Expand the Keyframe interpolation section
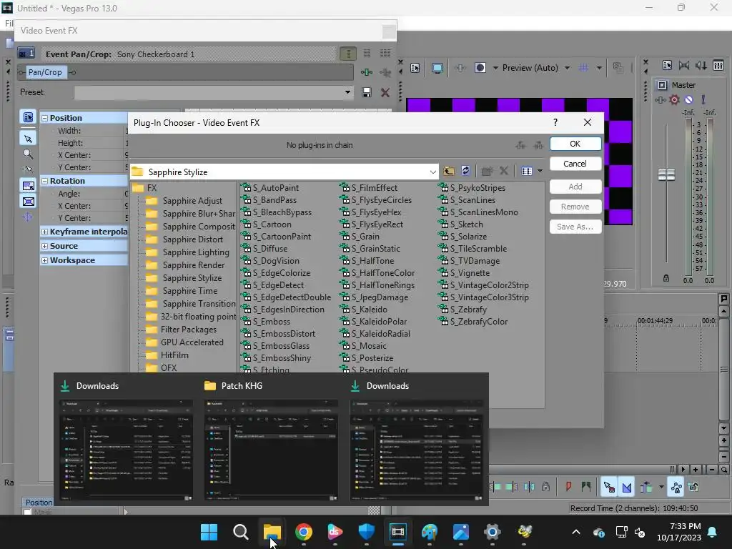This screenshot has height=549, width=732. tap(45, 232)
